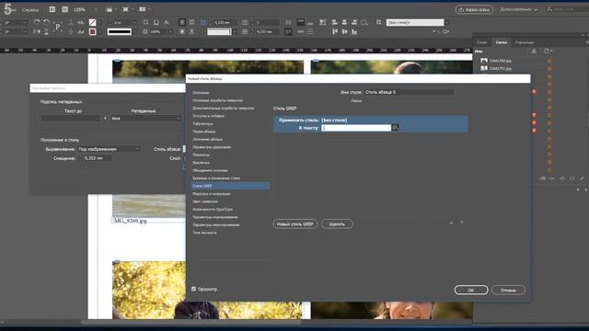Click the К тексту GREP input field

point(356,128)
